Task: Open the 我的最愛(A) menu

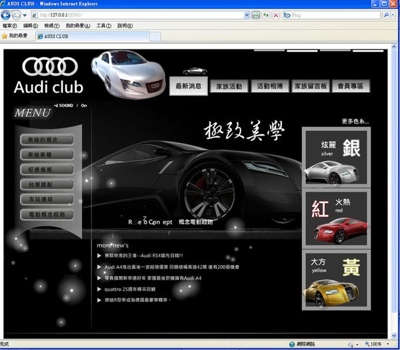Action: pyautogui.click(x=78, y=25)
